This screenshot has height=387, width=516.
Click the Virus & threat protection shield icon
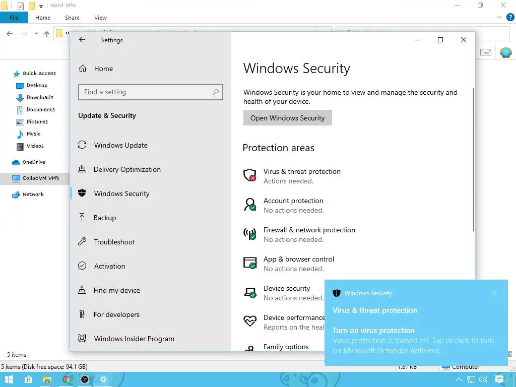tap(250, 175)
